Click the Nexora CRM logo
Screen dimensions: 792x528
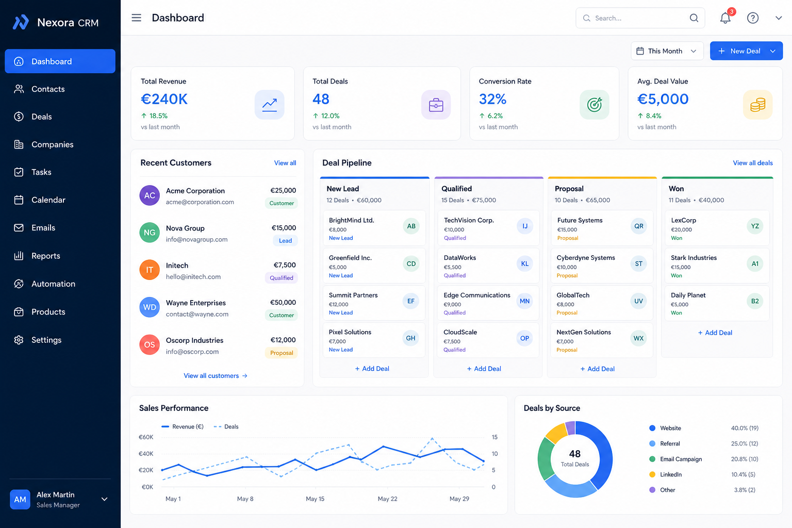click(x=56, y=23)
